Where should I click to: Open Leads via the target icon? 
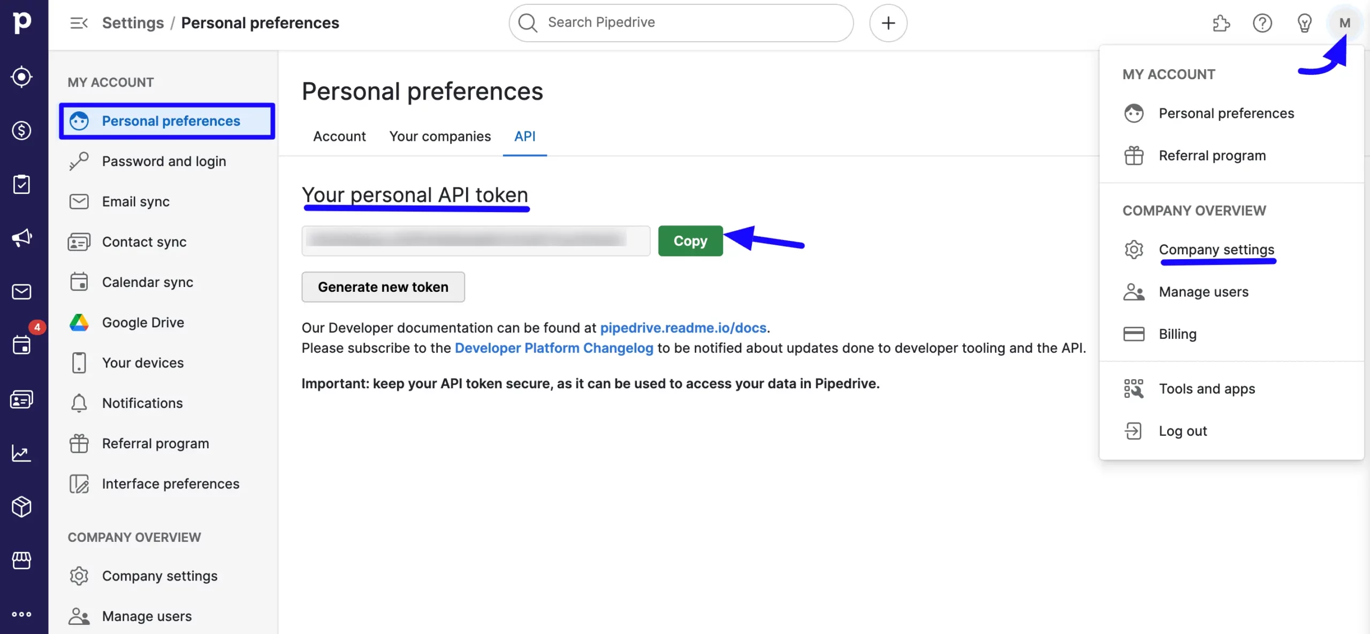[21, 77]
